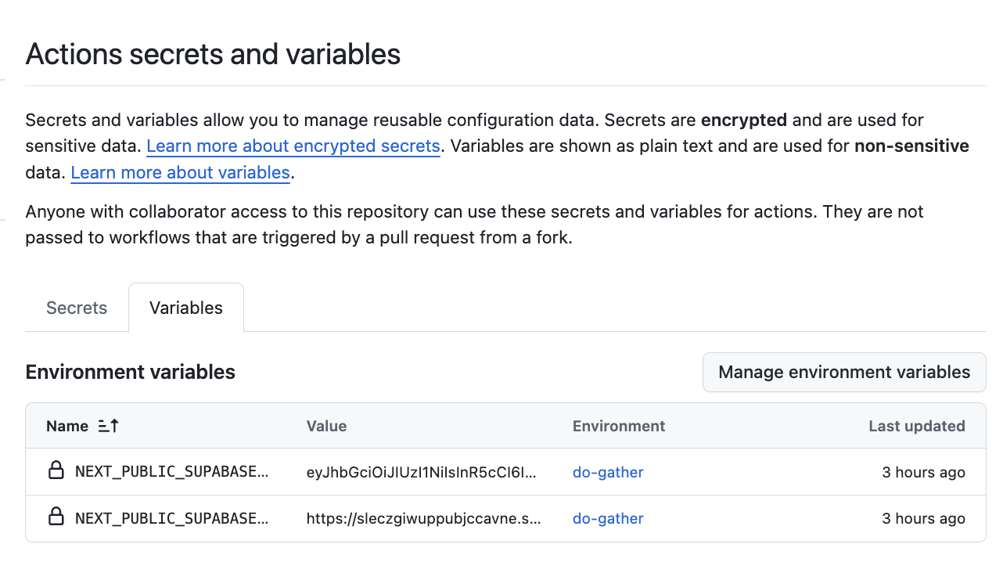Click the lock icon in the https://sleczgi value row
The height and width of the screenshot is (573, 1003).
point(56,517)
